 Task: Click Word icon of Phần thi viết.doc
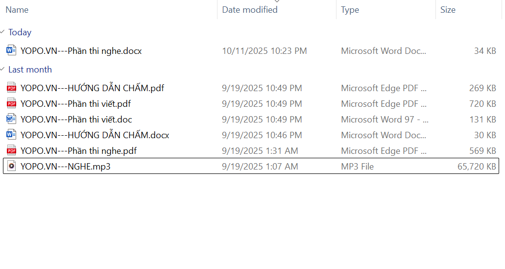(11, 120)
